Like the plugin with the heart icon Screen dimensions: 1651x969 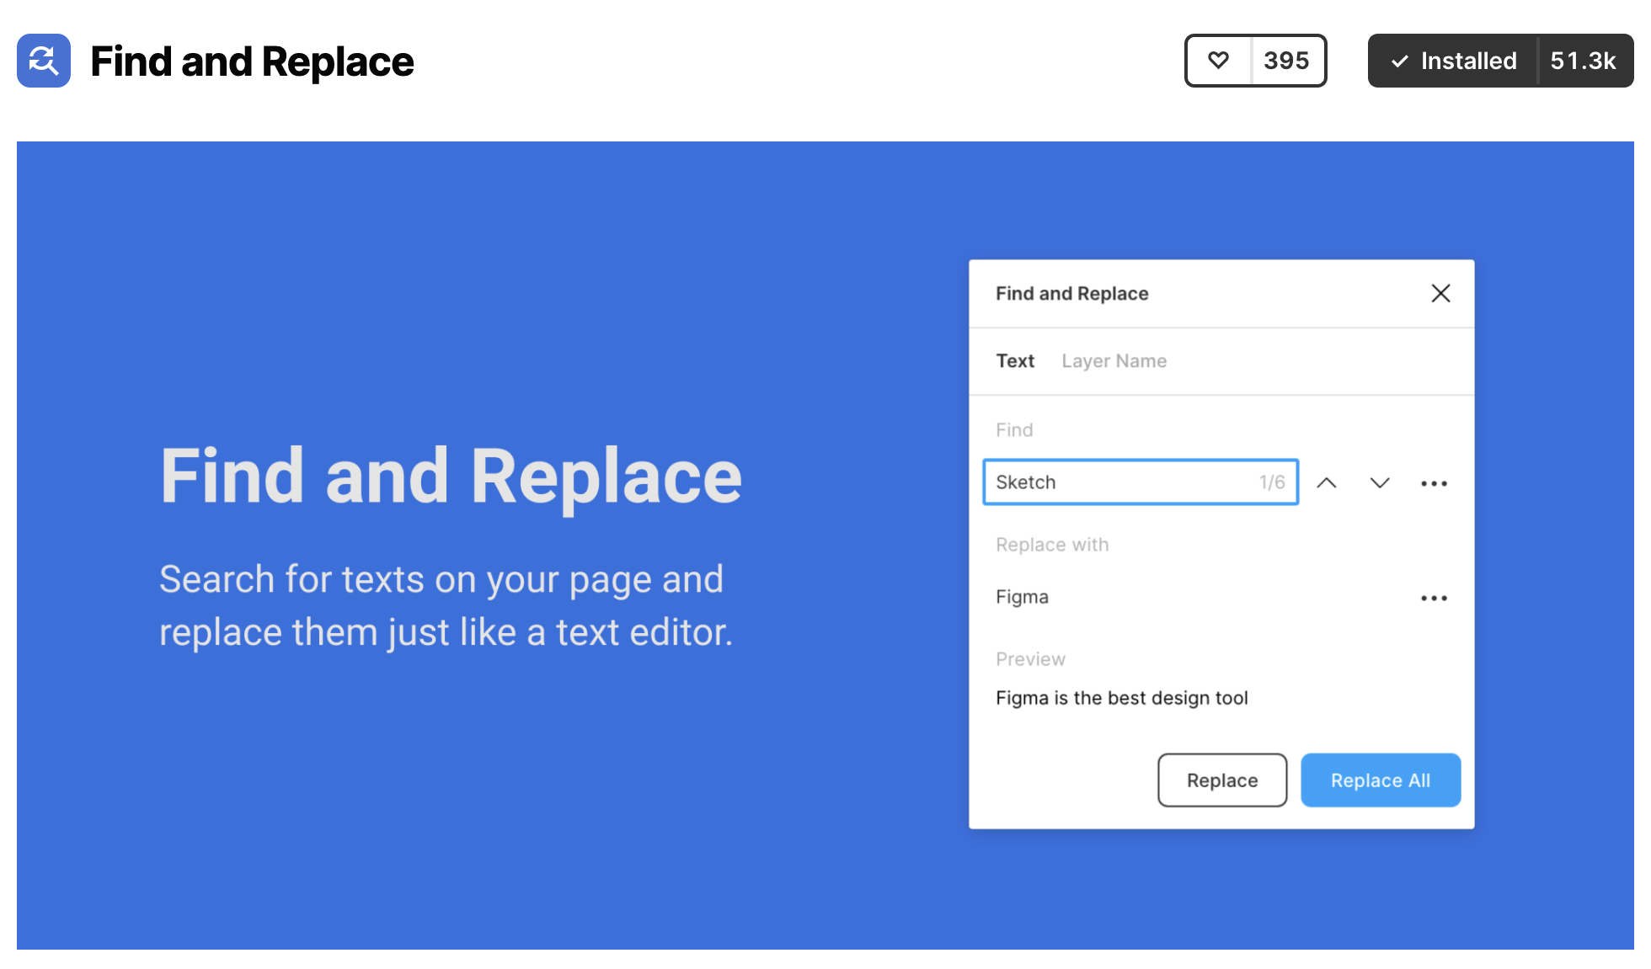[x=1218, y=61]
